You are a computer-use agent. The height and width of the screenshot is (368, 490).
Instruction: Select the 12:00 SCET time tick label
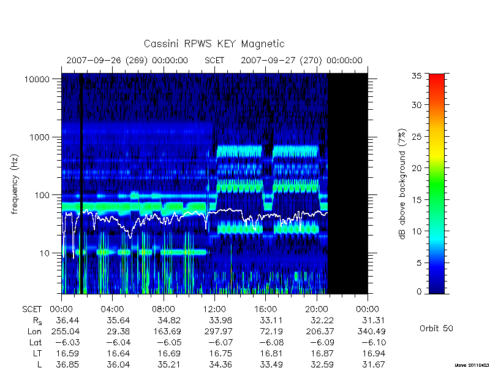pyautogui.click(x=214, y=310)
